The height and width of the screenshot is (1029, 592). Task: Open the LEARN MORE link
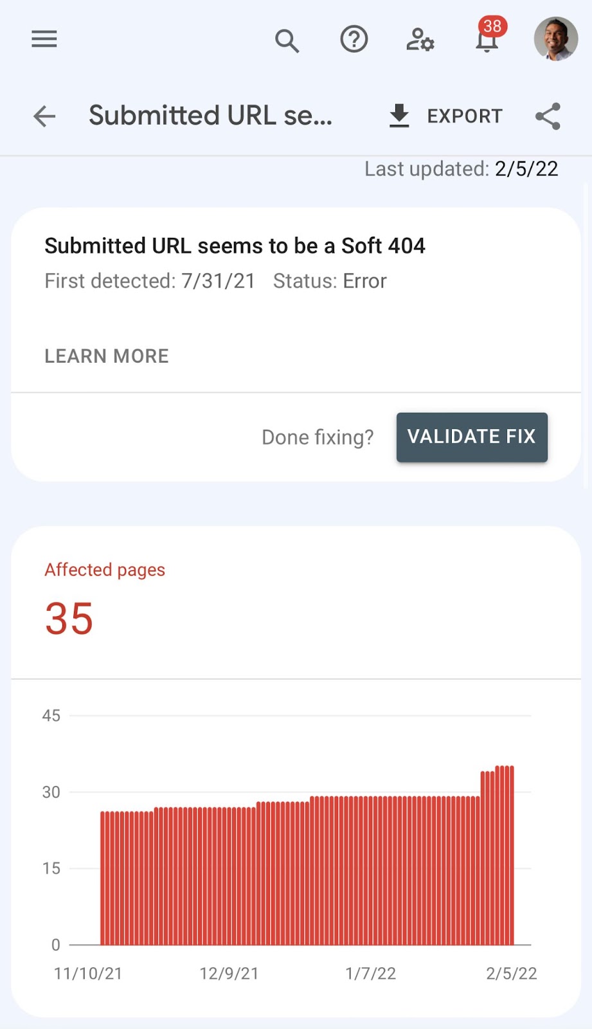pyautogui.click(x=107, y=356)
